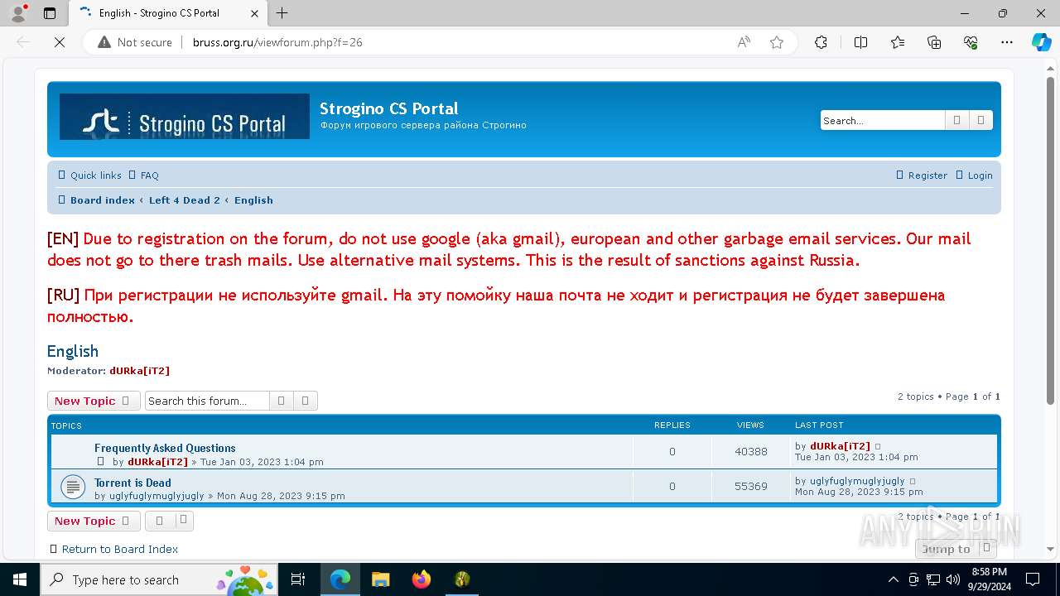Submit the Search this forum icon

pyautogui.click(x=281, y=401)
